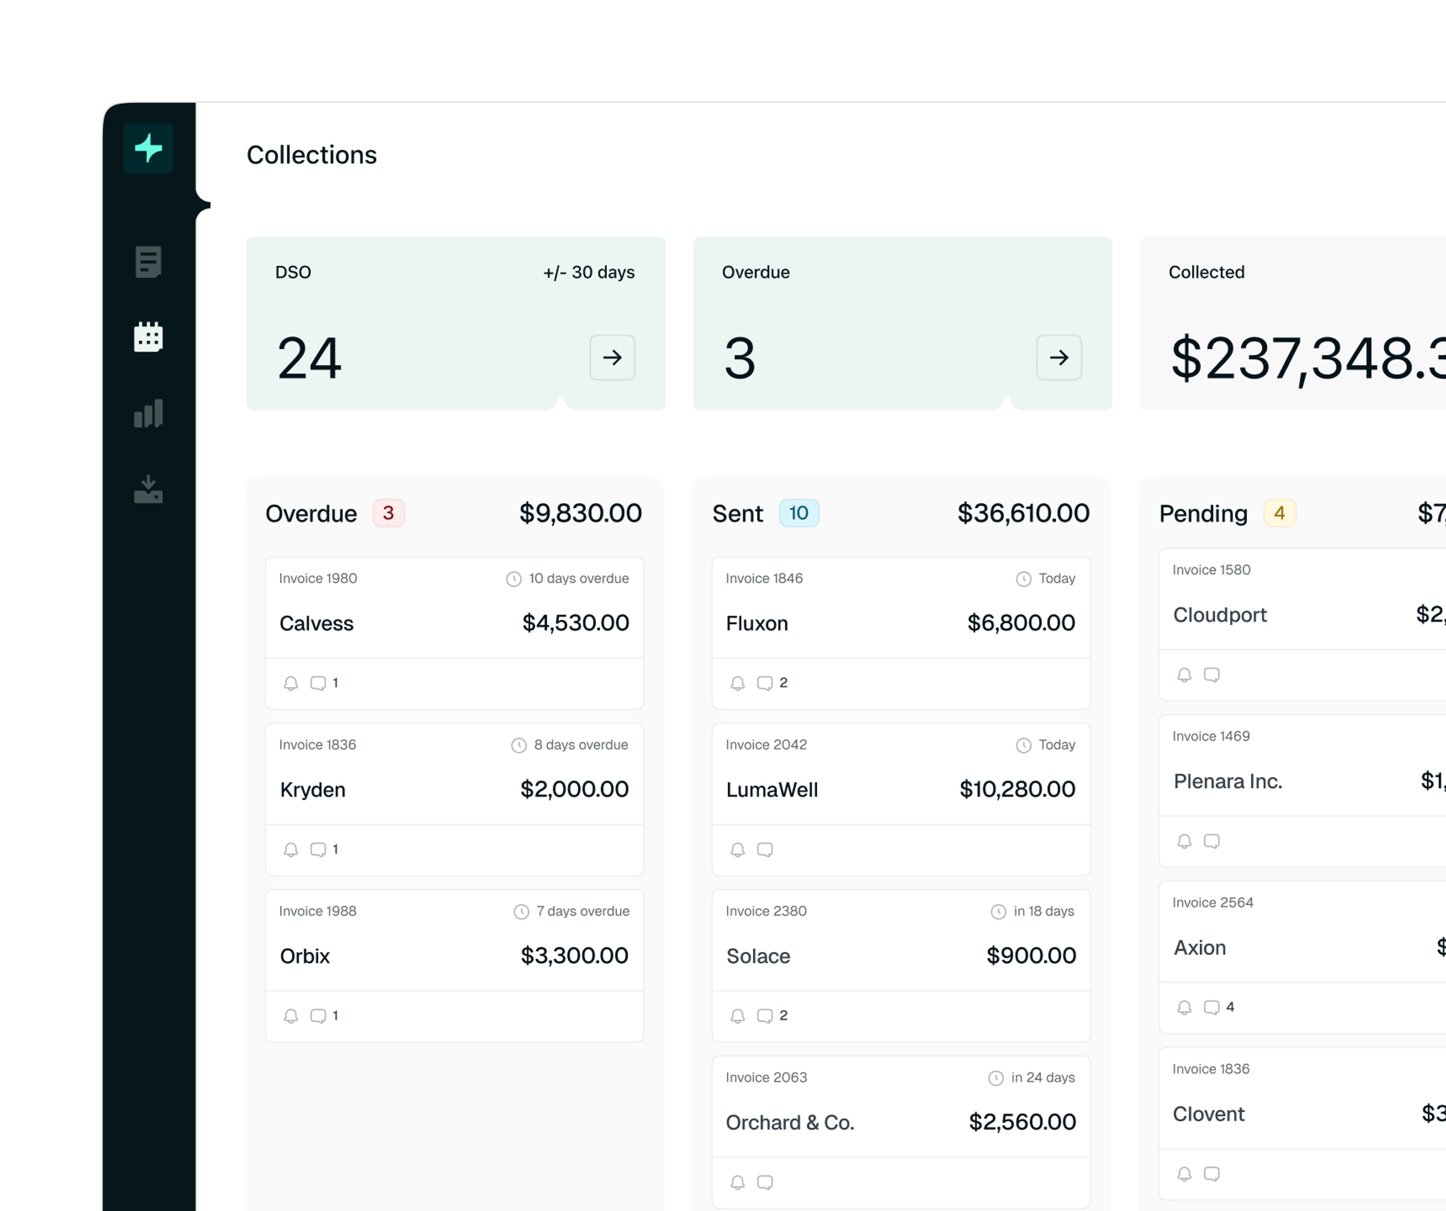Open comments on Fluxon invoice

[x=765, y=683]
